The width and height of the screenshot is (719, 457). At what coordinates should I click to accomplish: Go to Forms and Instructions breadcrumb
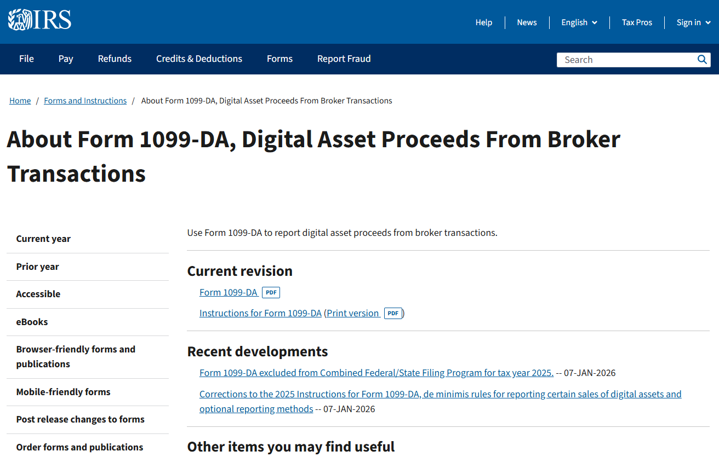point(85,101)
